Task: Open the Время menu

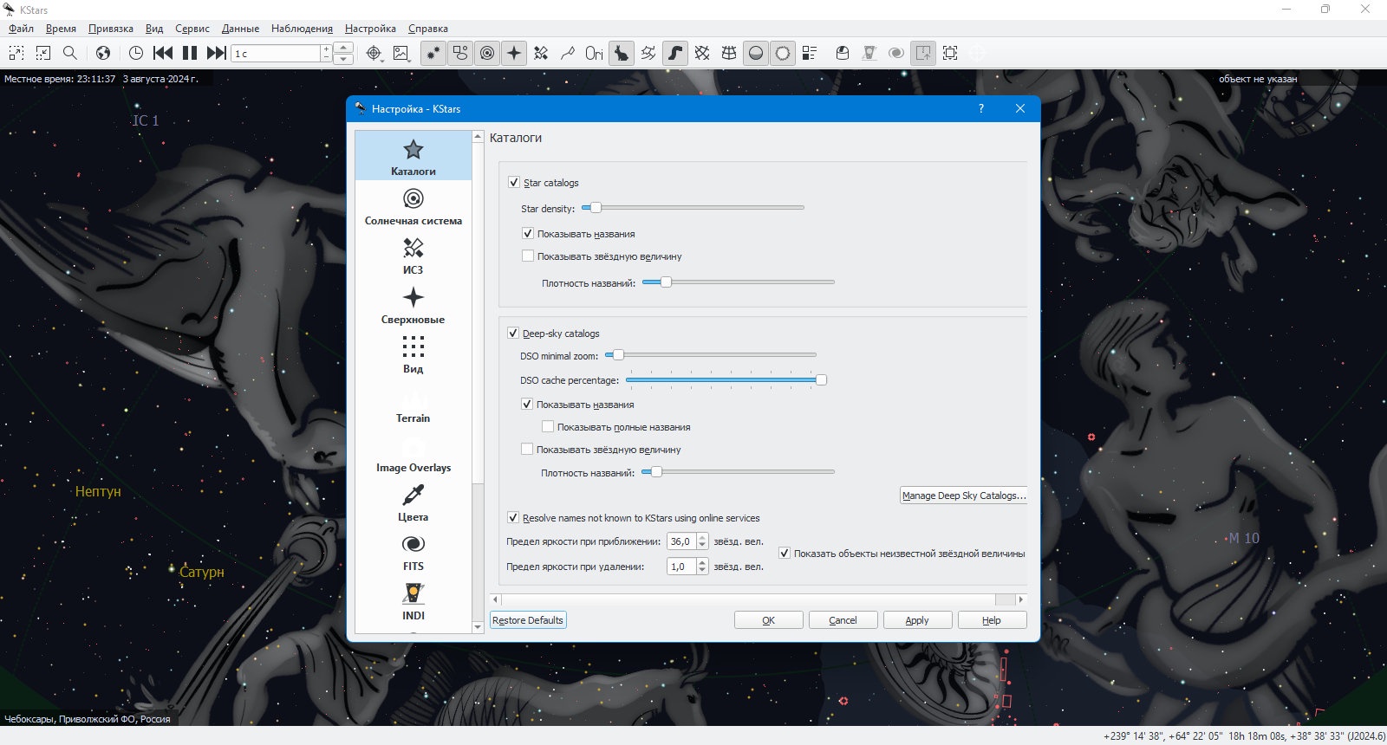Action: 61,29
